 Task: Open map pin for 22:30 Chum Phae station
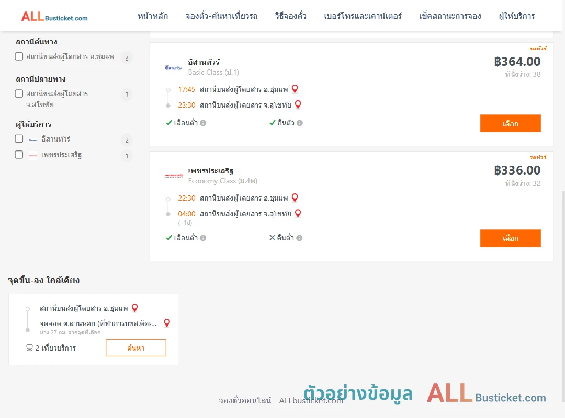tap(295, 198)
